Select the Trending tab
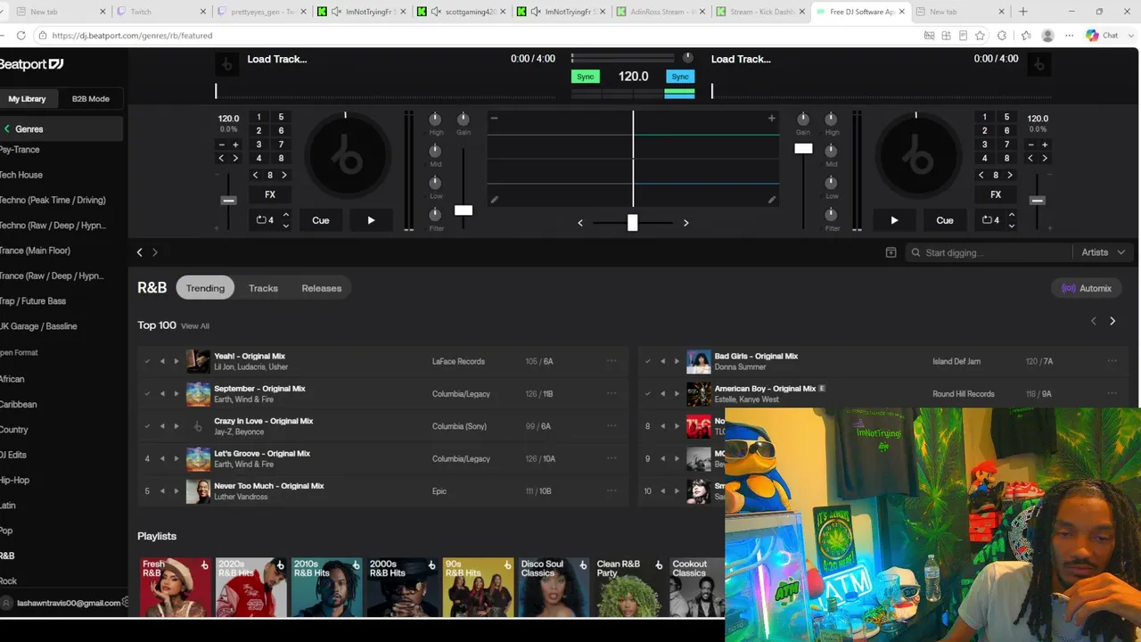The height and width of the screenshot is (642, 1141). tap(205, 288)
